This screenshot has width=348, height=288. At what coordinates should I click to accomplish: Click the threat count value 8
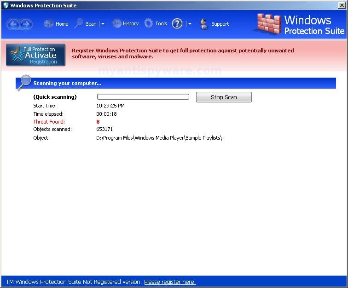click(98, 122)
